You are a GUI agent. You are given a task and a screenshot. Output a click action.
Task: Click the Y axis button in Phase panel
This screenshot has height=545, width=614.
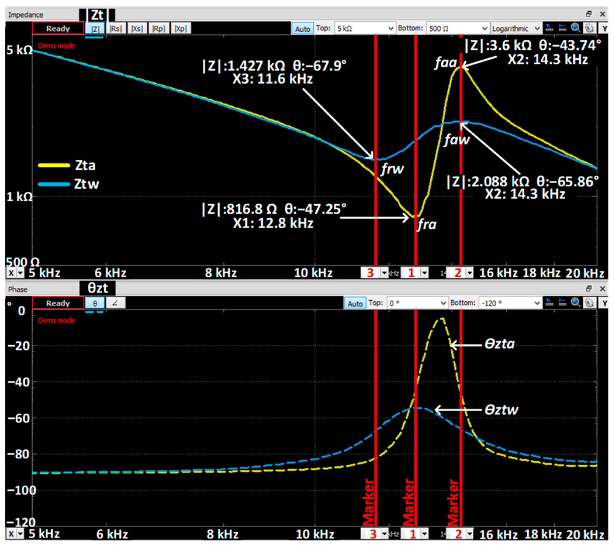(604, 303)
